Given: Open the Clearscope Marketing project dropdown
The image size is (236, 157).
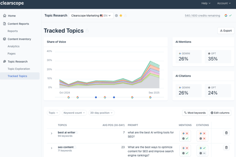Looking at the screenshot, I should 91,16.
